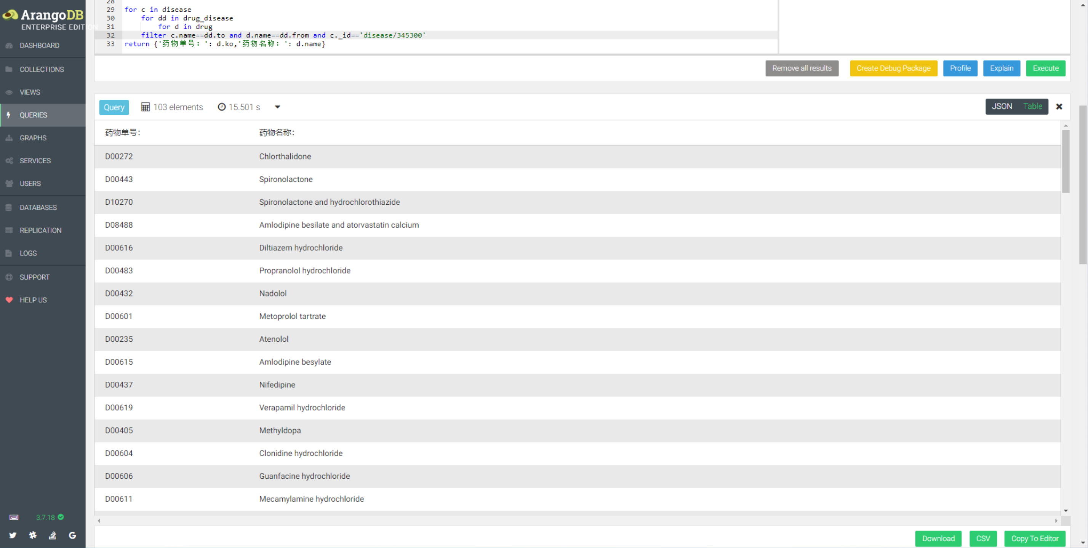Export results with the CSV button
Image resolution: width=1088 pixels, height=548 pixels.
[x=982, y=538]
